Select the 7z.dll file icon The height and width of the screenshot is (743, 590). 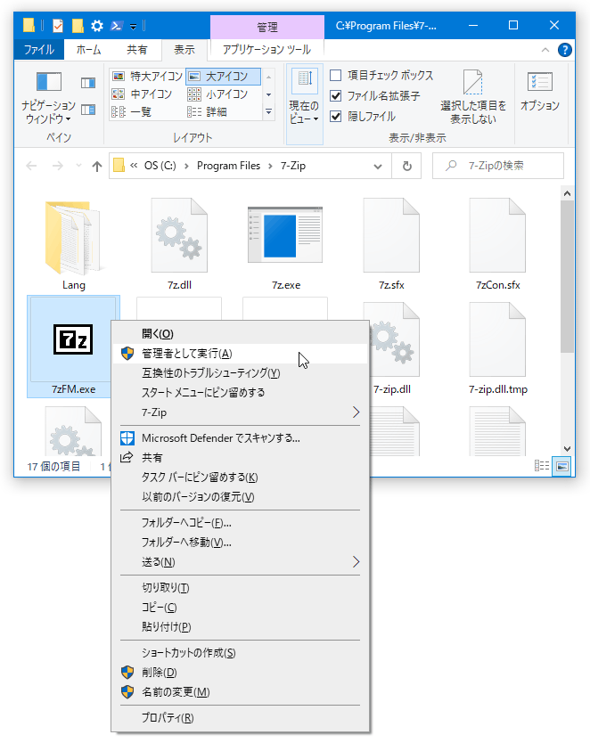coord(179,235)
